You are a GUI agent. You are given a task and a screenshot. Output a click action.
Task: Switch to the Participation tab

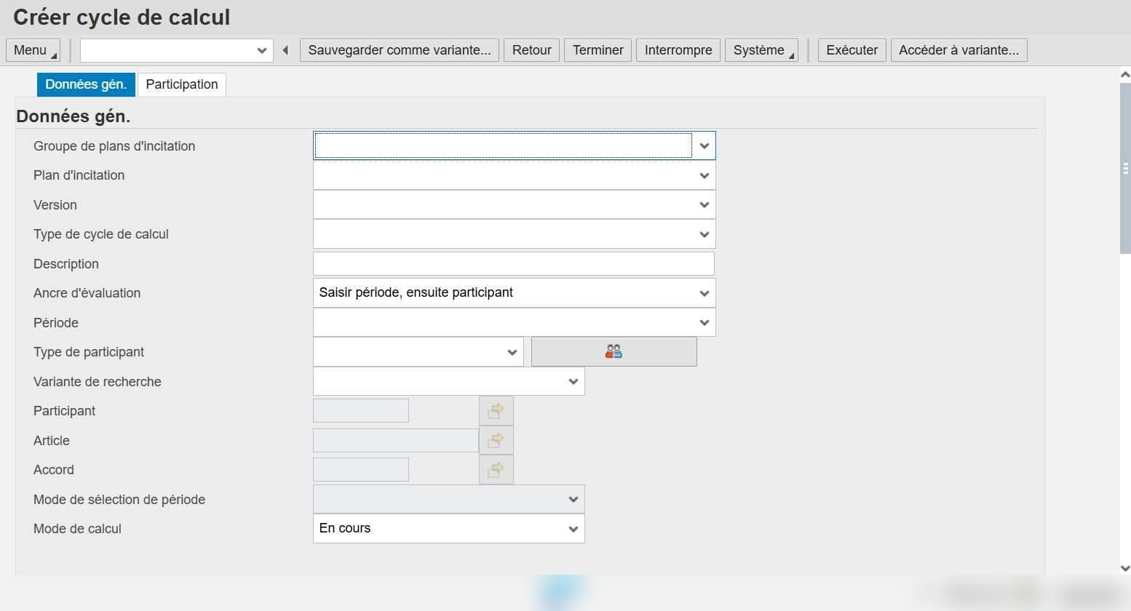tap(182, 84)
